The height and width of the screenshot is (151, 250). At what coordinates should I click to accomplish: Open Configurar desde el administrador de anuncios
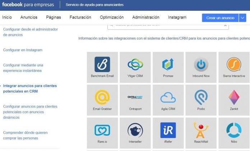point(31,32)
